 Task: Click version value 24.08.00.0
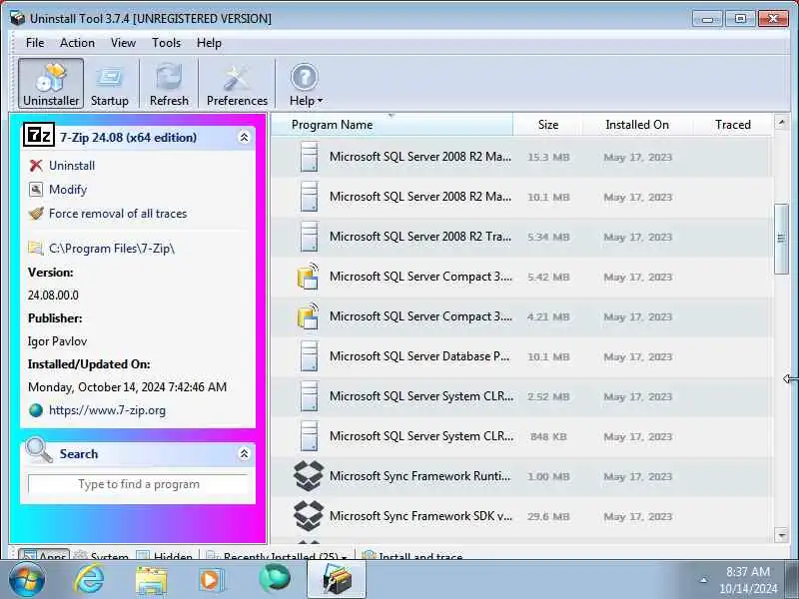53,295
